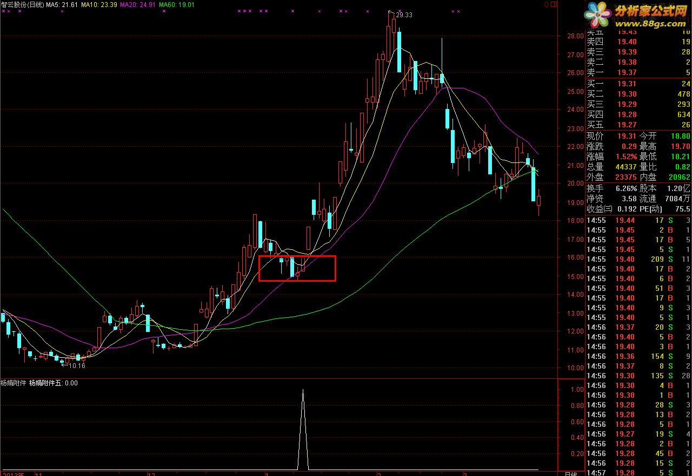
Task: Select the 14:56 19.27 19 S trade tick
Action: [638, 434]
